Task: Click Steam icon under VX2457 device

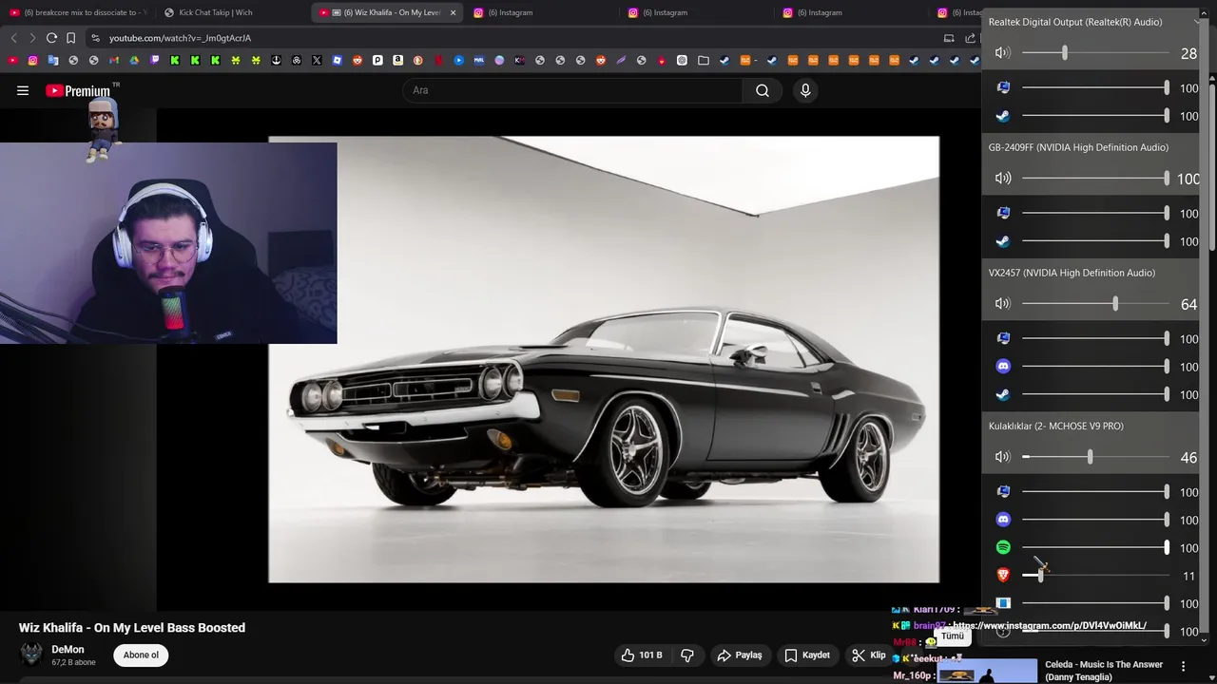Action: [x=1003, y=394]
